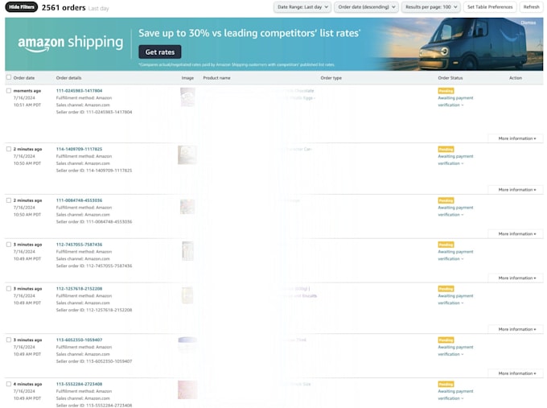Select checkbox for order 114-1409709-1117825
Screen dimensions: 547x408
(9, 149)
